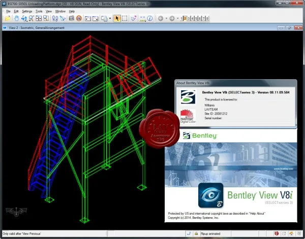Toggle view 4 on
This screenshot has width=305, height=239.
[x=192, y=18]
